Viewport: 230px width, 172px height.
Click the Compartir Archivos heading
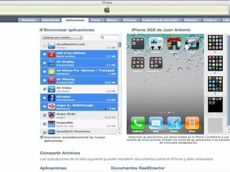(x=60, y=153)
